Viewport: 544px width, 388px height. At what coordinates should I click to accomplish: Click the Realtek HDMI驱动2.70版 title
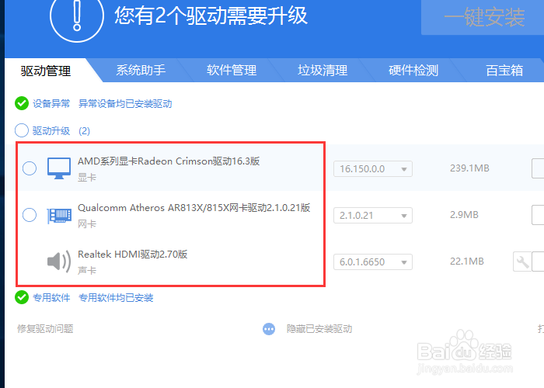click(133, 255)
